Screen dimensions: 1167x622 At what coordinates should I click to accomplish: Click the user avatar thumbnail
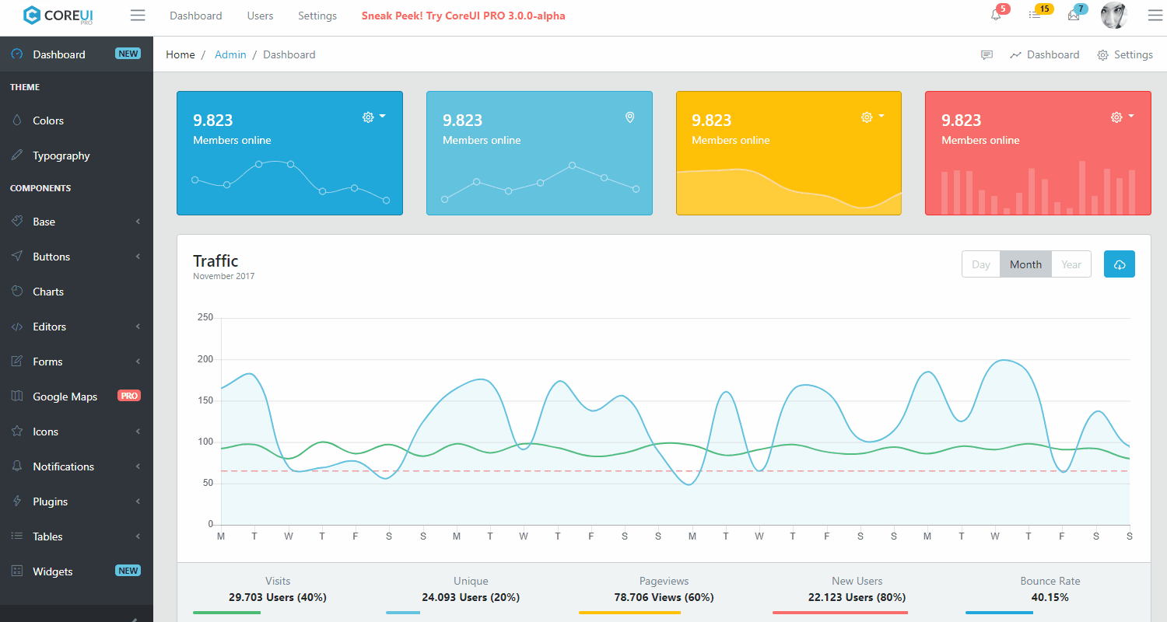(x=1113, y=15)
